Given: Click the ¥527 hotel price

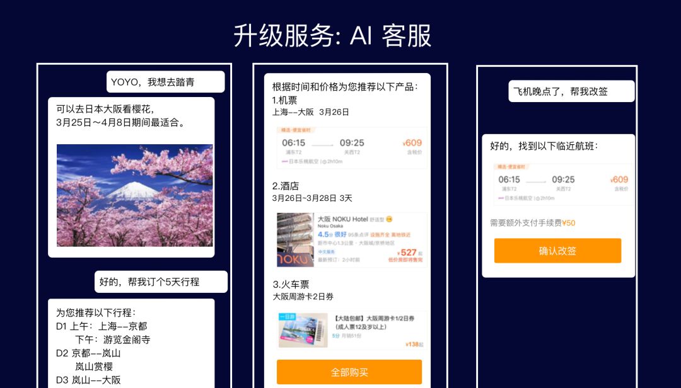Looking at the screenshot, I should coord(407,253).
